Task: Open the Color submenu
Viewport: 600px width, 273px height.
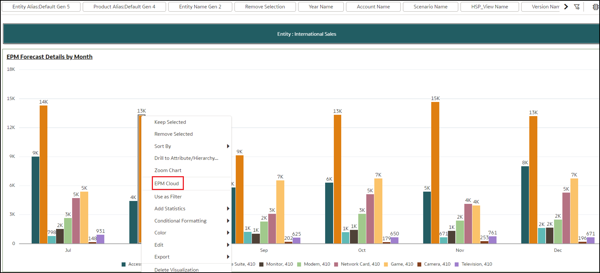Action: point(228,233)
